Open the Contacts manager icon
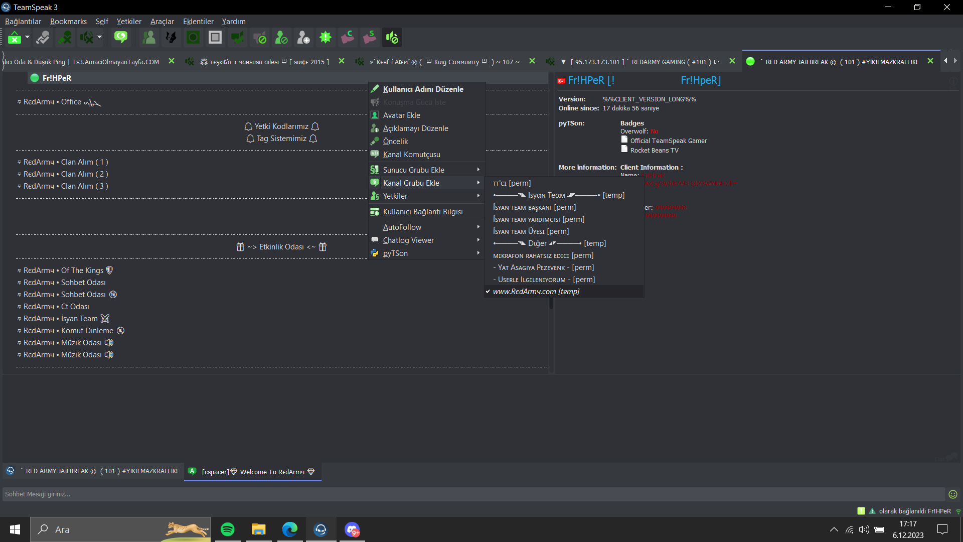This screenshot has height=542, width=963. (149, 38)
